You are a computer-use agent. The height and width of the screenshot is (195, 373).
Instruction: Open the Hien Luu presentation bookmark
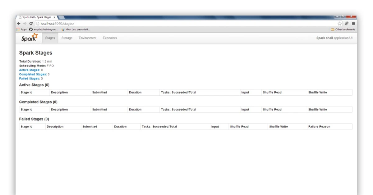point(76,29)
